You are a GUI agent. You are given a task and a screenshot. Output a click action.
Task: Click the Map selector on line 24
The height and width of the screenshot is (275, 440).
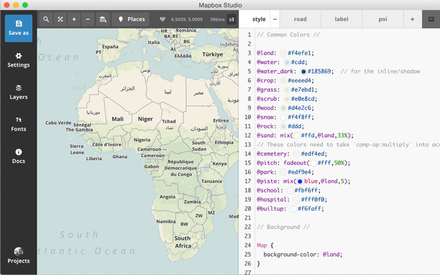[262, 245]
